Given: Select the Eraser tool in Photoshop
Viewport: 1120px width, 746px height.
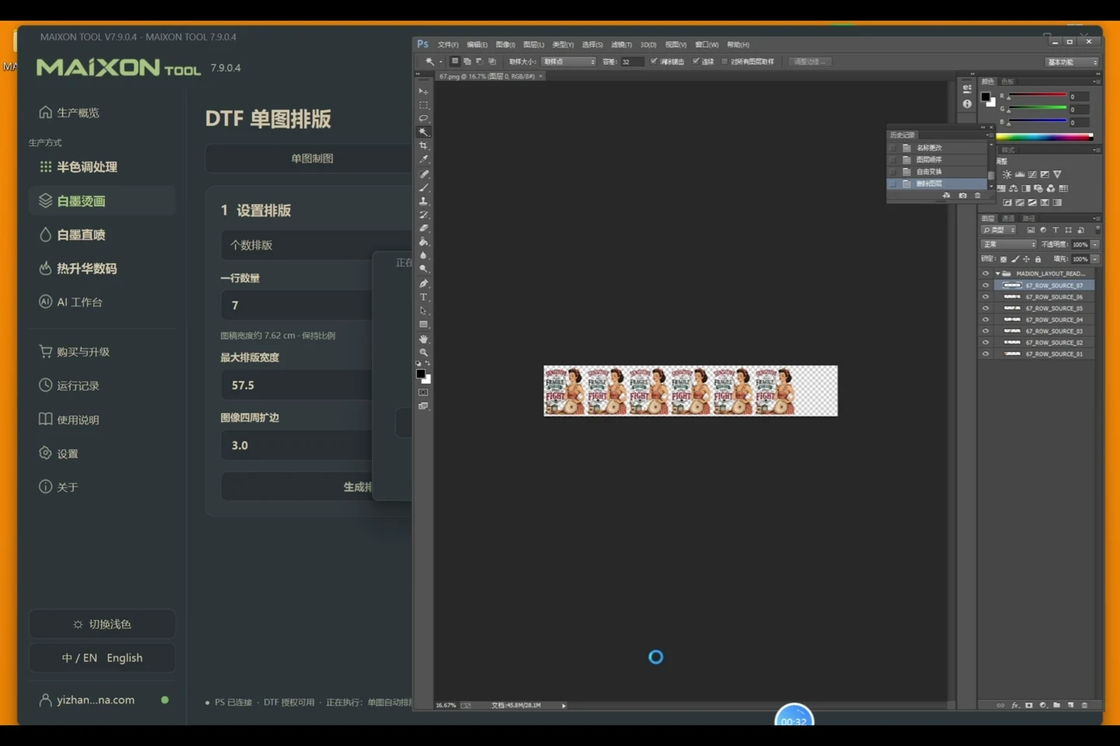Looking at the screenshot, I should [423, 228].
